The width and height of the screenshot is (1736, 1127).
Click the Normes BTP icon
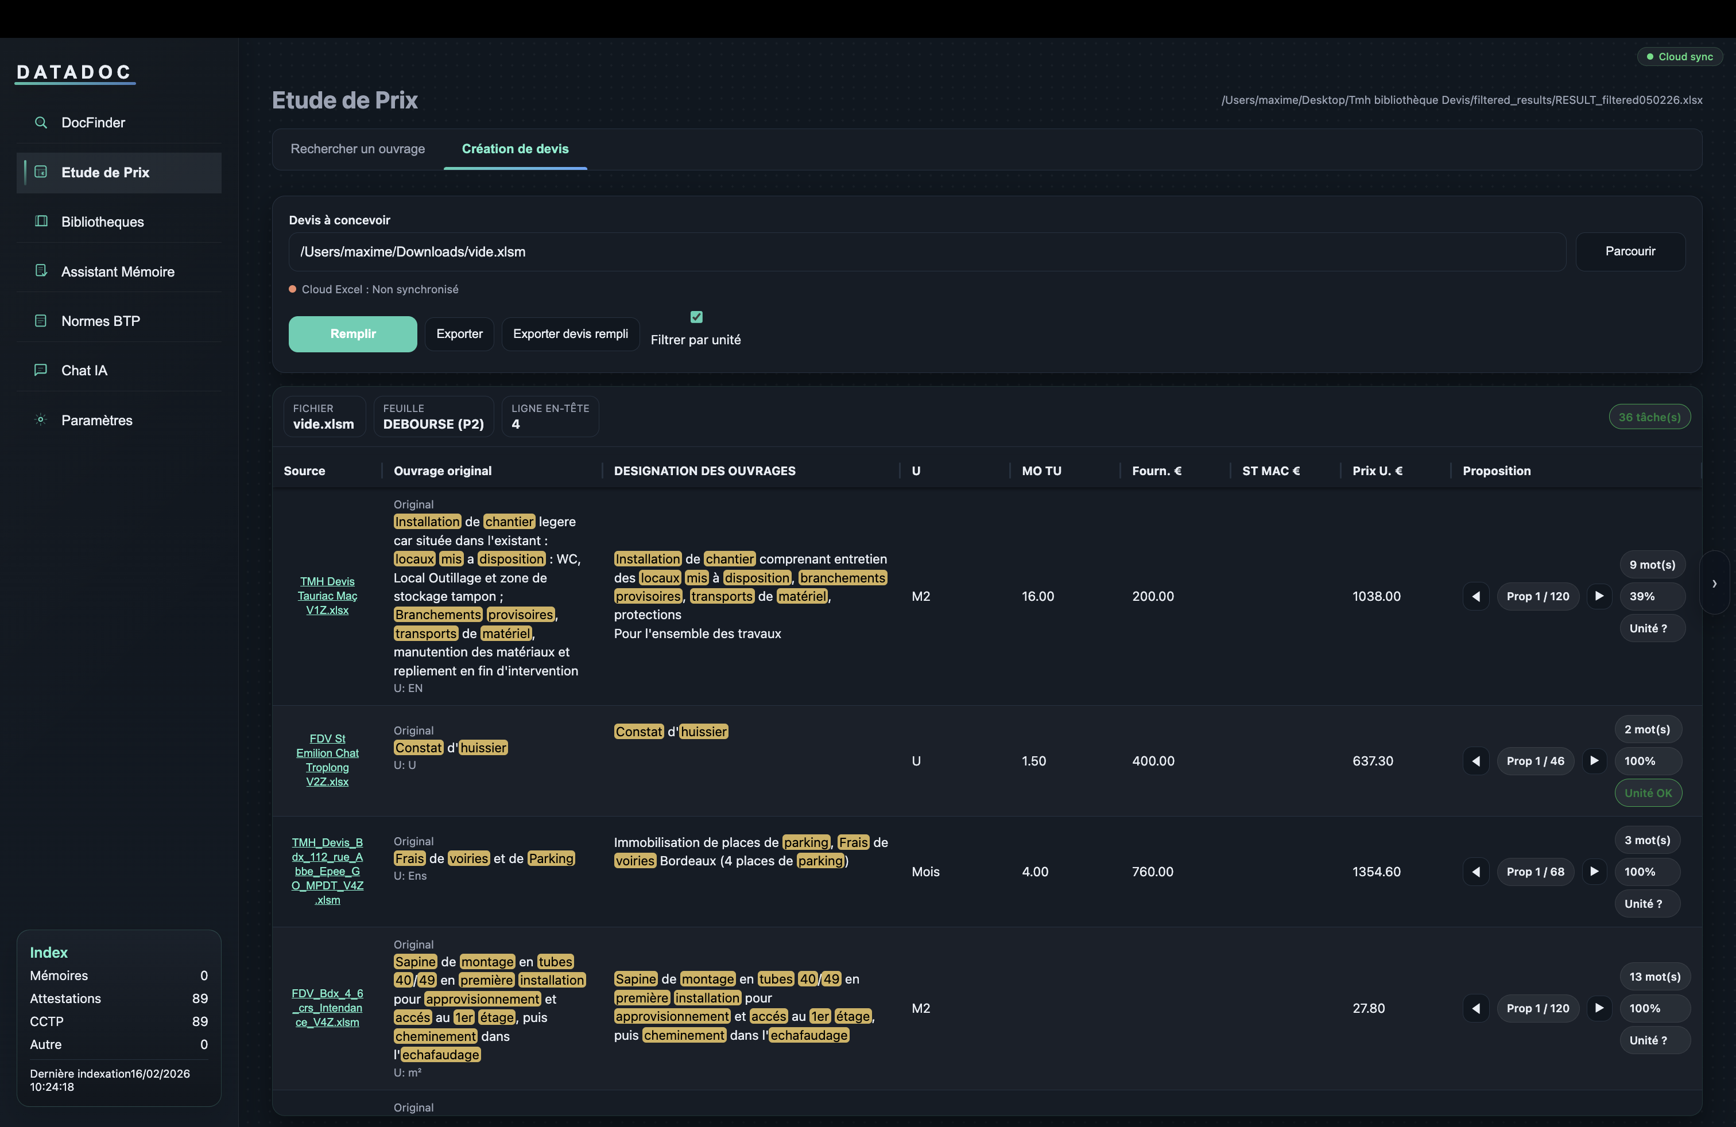click(41, 321)
